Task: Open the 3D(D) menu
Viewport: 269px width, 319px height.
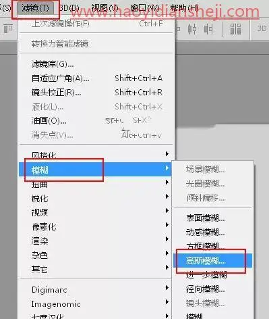Action: tap(69, 8)
